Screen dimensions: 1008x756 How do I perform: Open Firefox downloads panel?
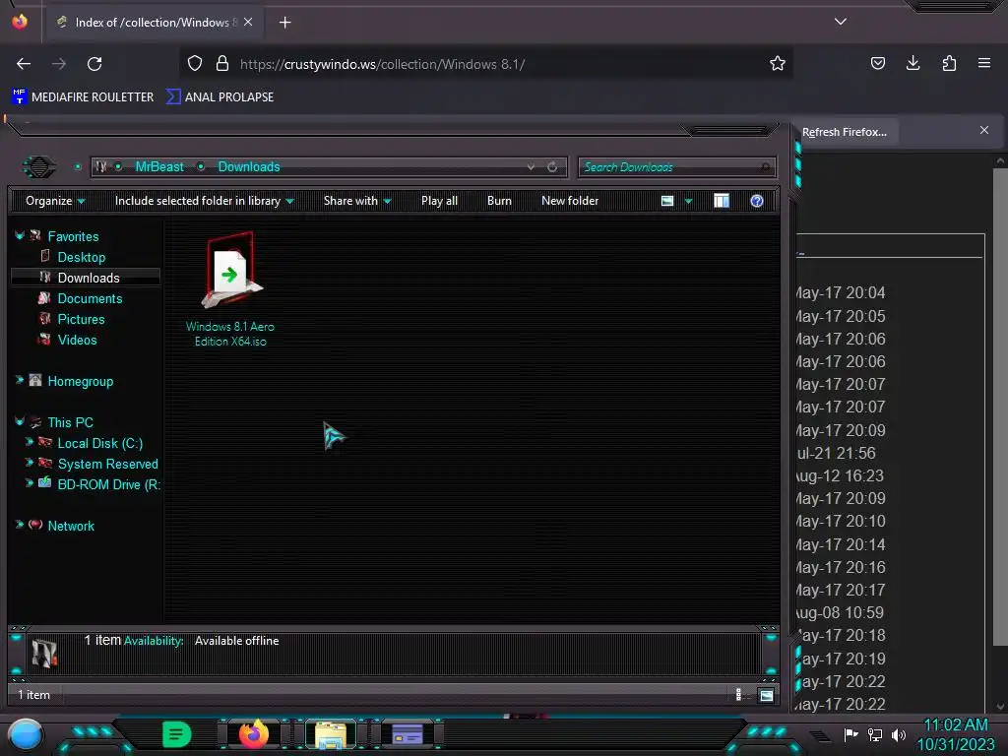(913, 63)
